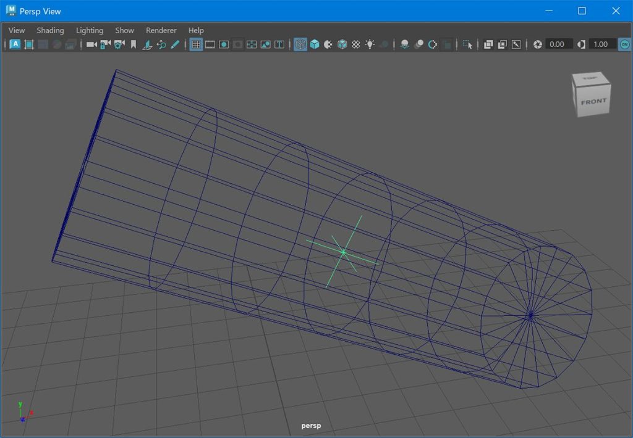Maximize the Persp View window
This screenshot has height=438, width=633.
pos(582,11)
